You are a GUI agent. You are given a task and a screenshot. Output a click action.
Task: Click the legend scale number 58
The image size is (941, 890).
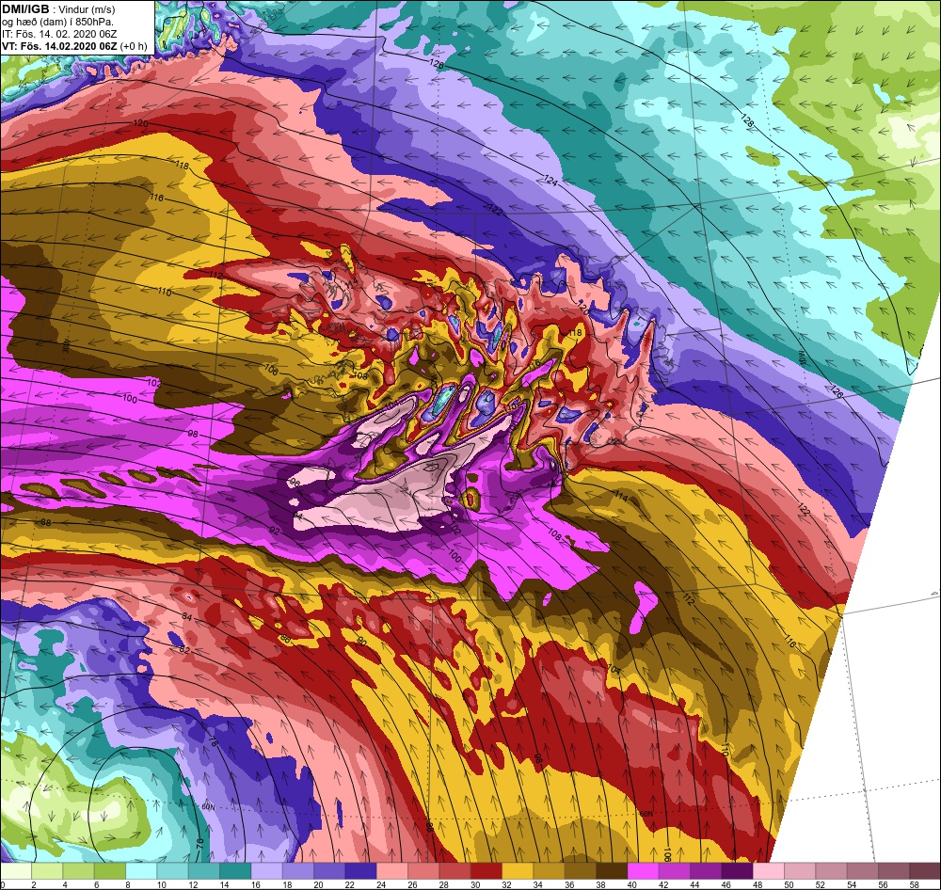[915, 884]
